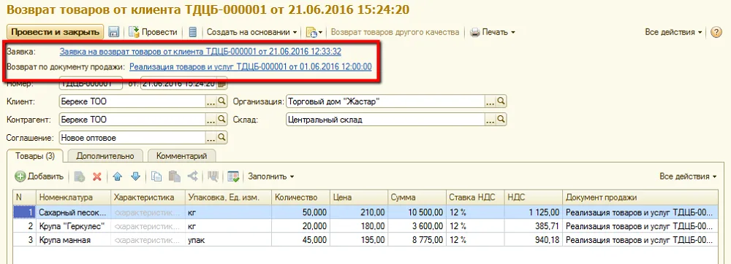
Task: Click the save diskette icon
Action: coord(114,32)
